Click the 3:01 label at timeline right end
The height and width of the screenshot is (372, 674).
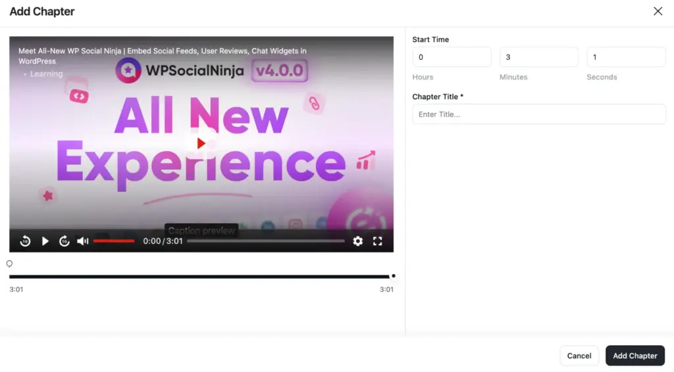[386, 290]
